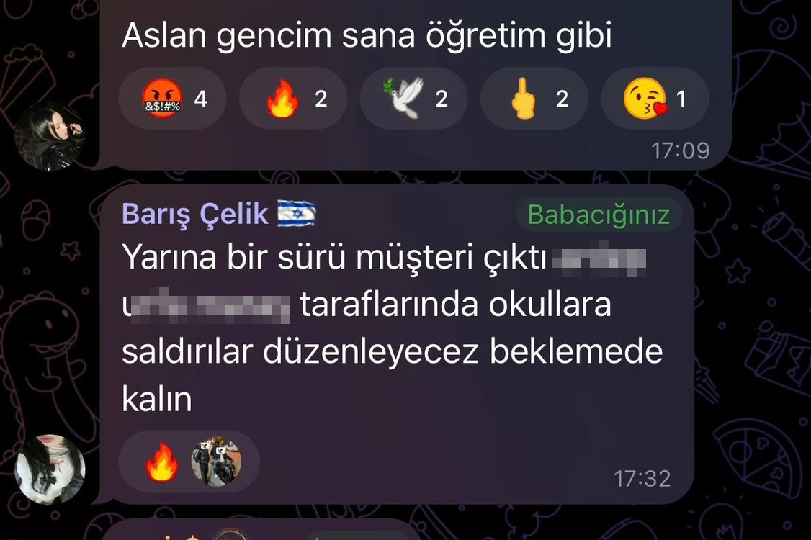This screenshot has width=811, height=540.
Task: Open the Israeli flag emoji beside Barış Çelik
Action: (x=297, y=214)
